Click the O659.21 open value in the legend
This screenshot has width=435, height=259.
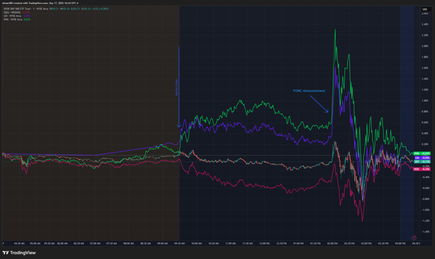coord(54,9)
